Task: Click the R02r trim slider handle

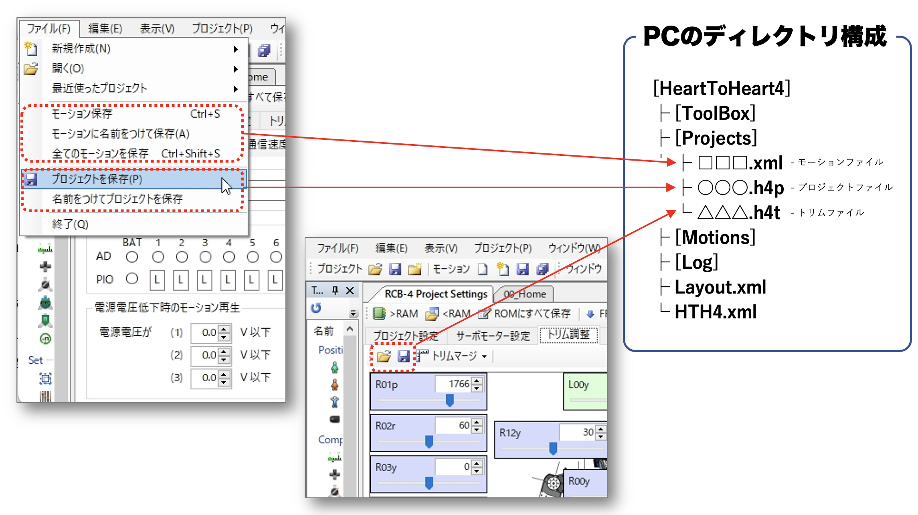Action: click(x=429, y=441)
